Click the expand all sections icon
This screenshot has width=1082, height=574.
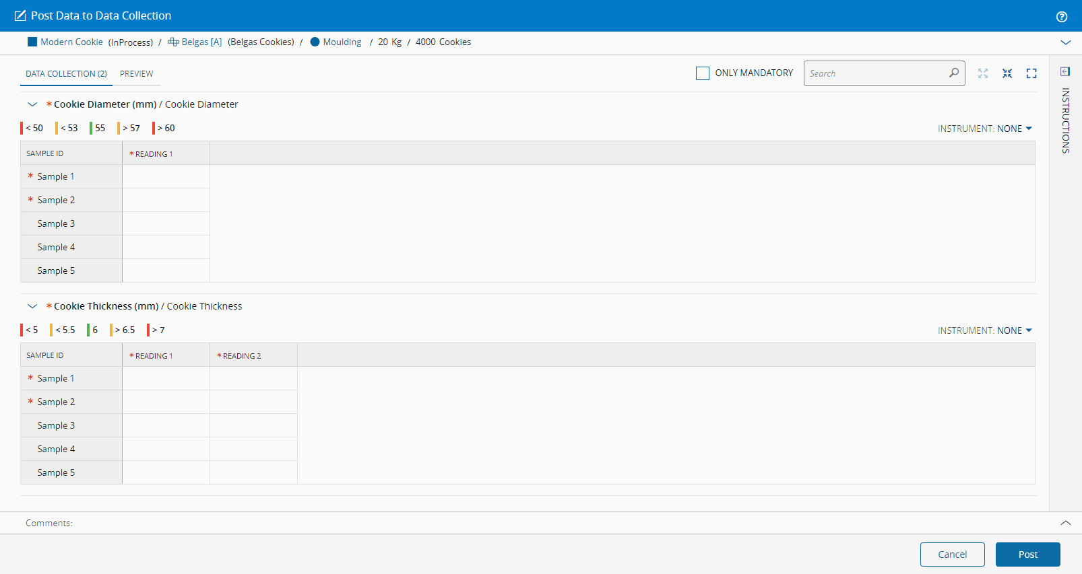pyautogui.click(x=983, y=73)
